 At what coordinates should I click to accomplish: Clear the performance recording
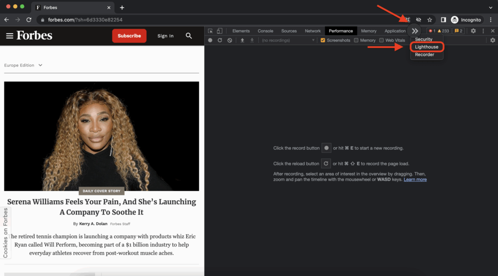230,40
